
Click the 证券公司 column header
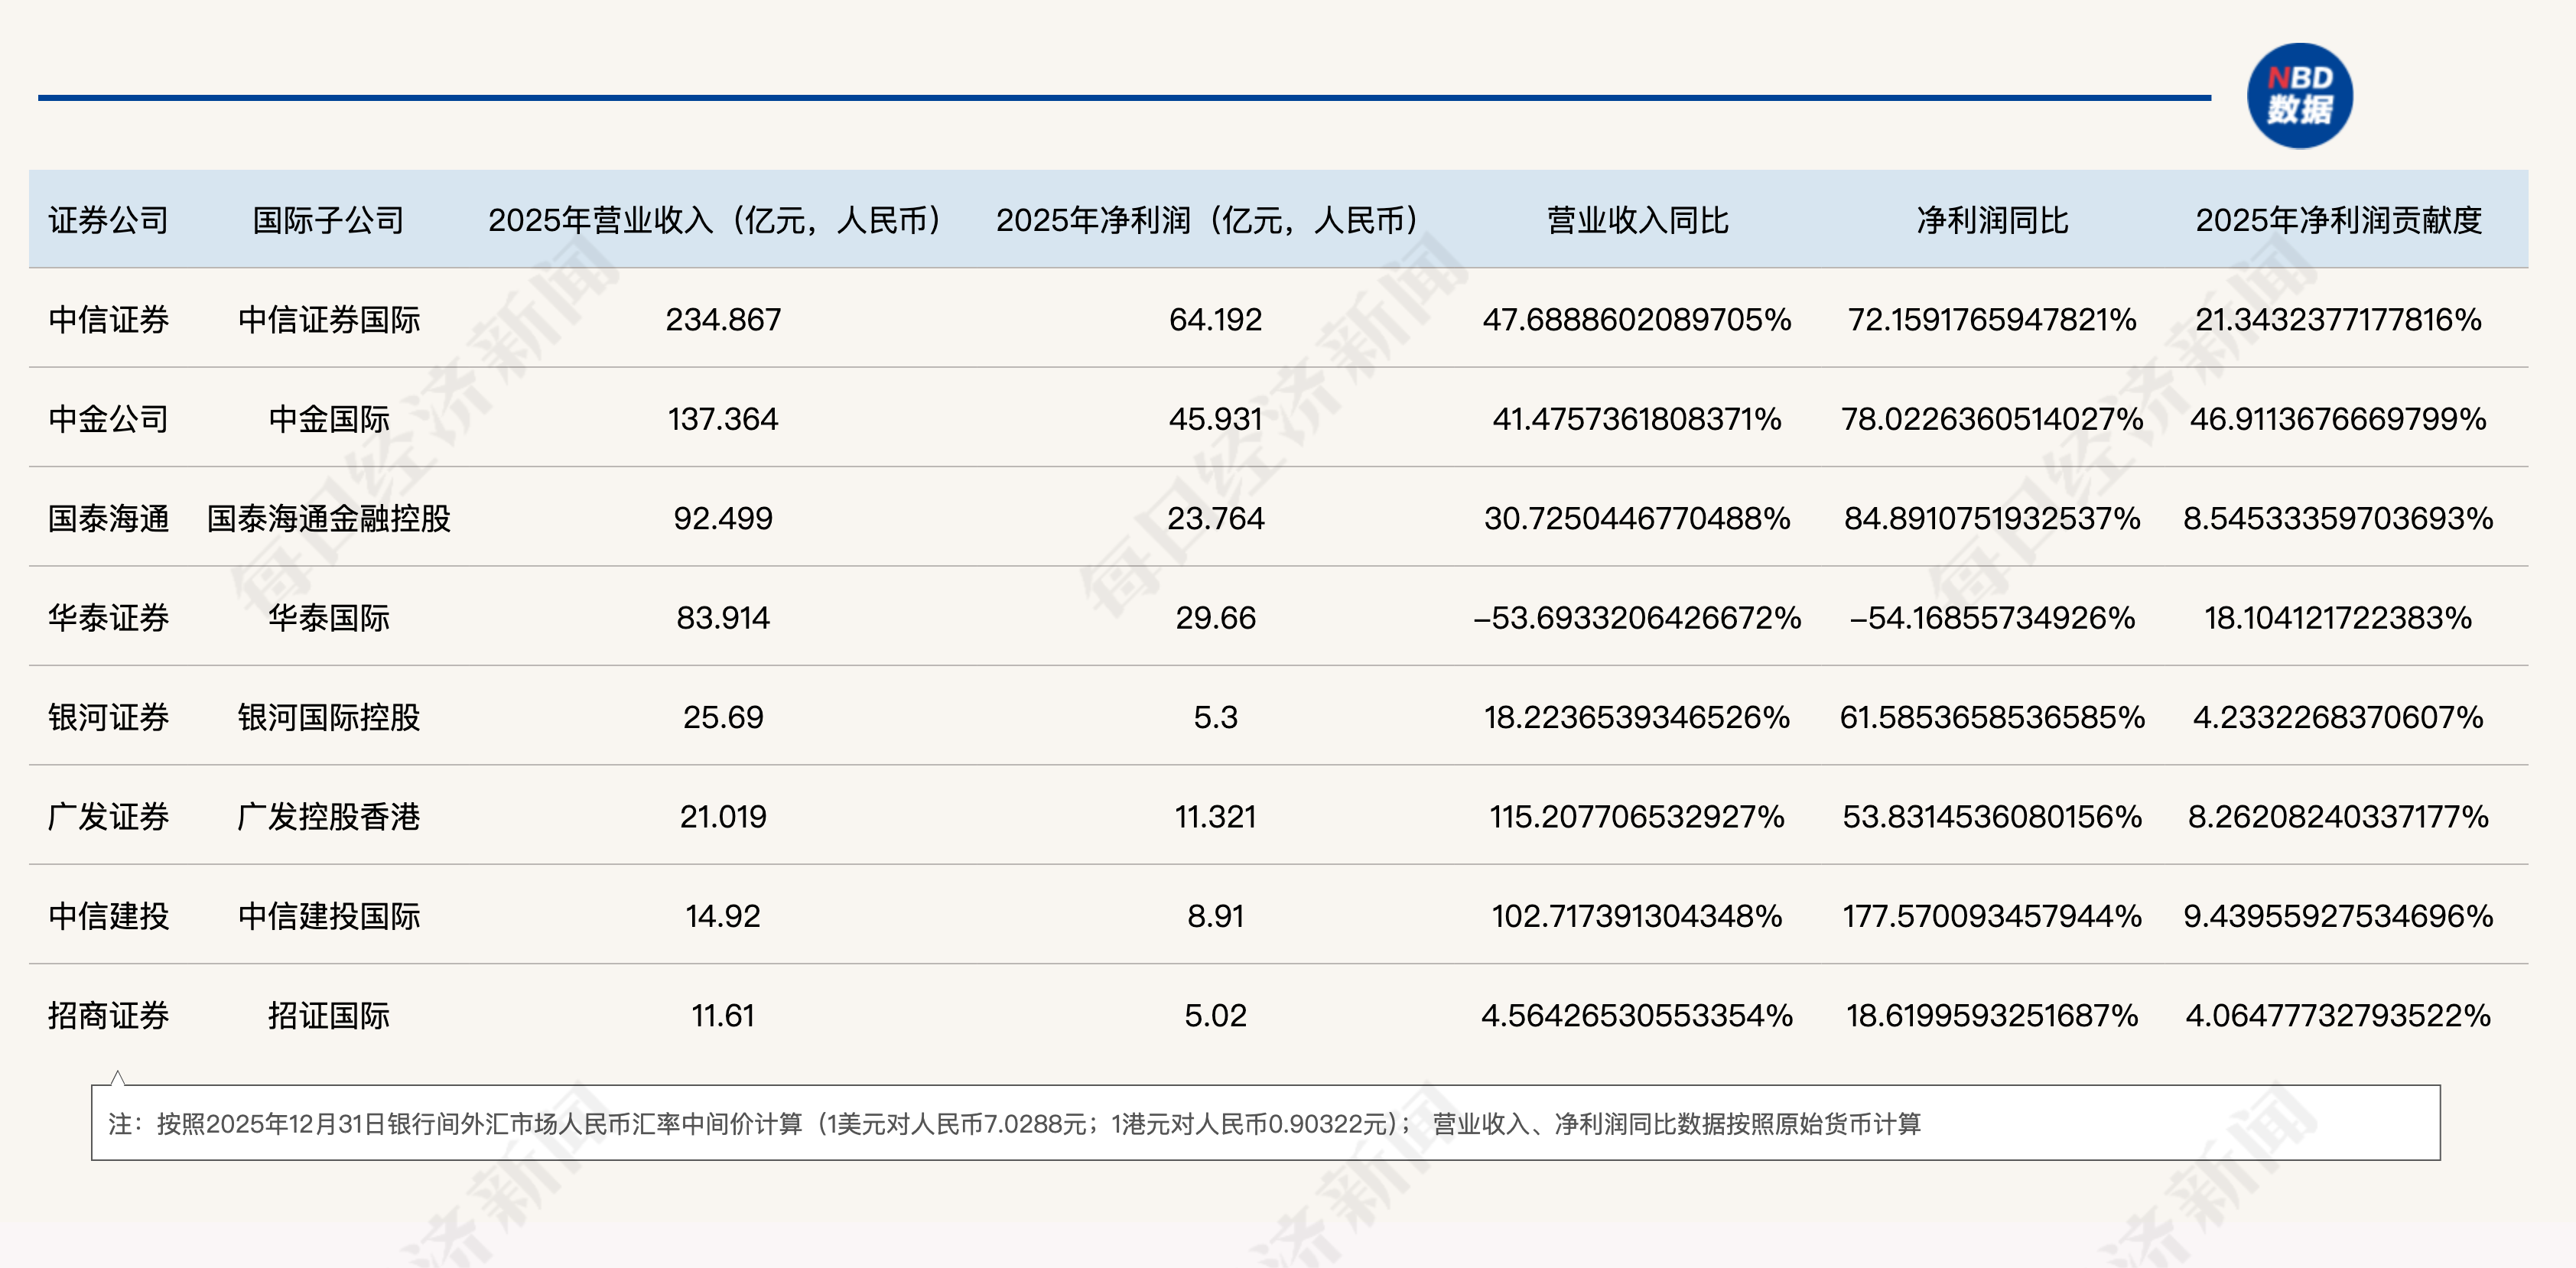click(108, 220)
